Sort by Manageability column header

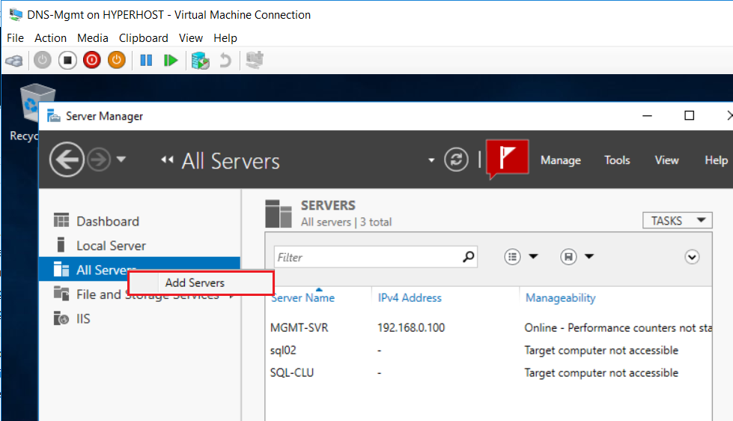(561, 298)
